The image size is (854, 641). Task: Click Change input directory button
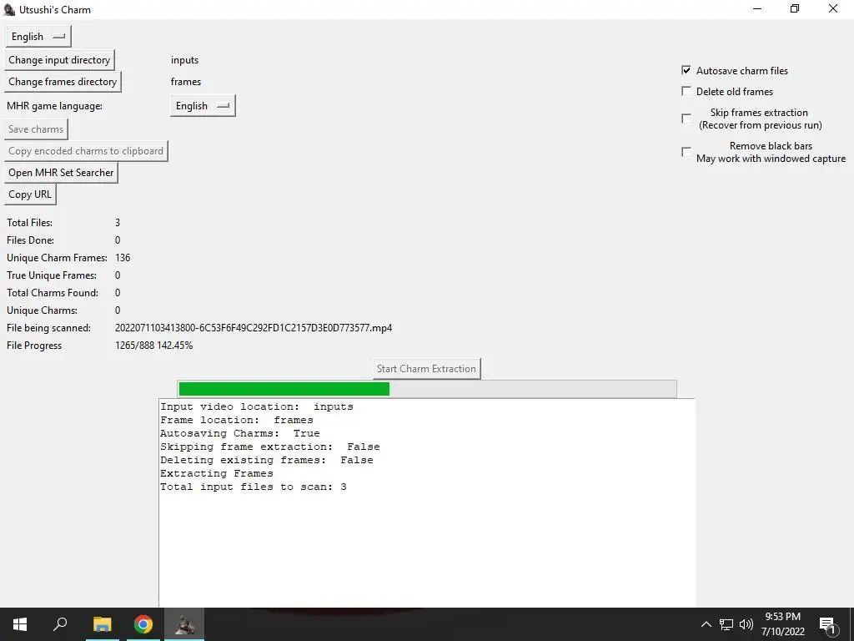pos(59,60)
